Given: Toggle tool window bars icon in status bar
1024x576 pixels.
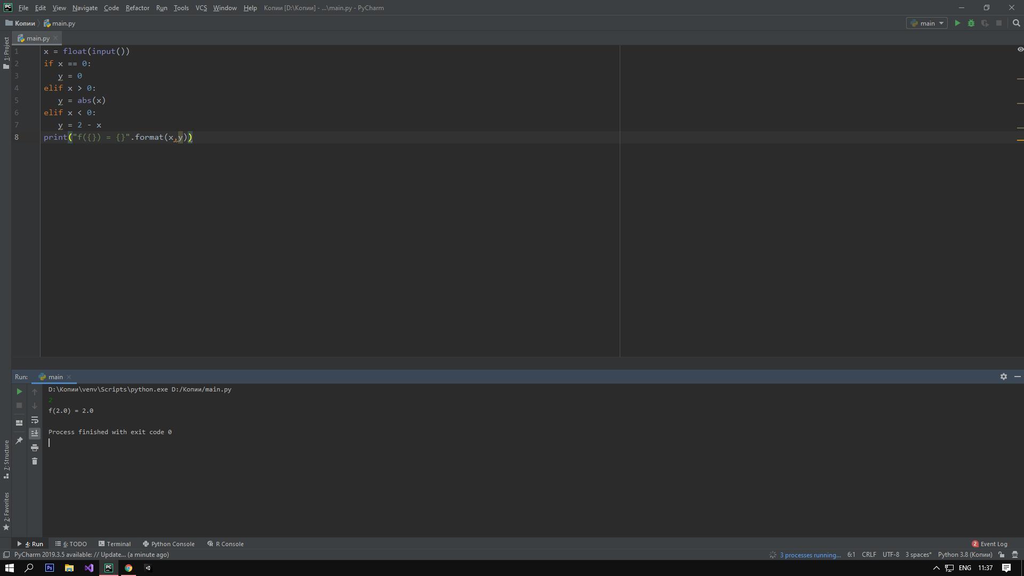Looking at the screenshot, I should pos(6,555).
